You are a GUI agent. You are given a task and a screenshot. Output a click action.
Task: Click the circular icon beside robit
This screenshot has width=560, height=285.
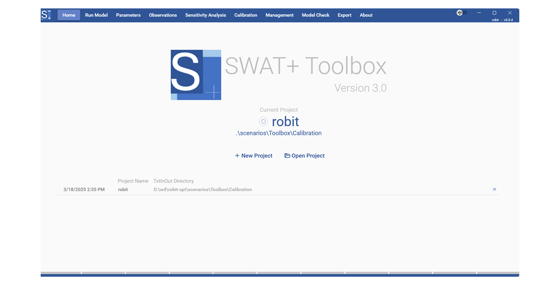[x=263, y=122]
